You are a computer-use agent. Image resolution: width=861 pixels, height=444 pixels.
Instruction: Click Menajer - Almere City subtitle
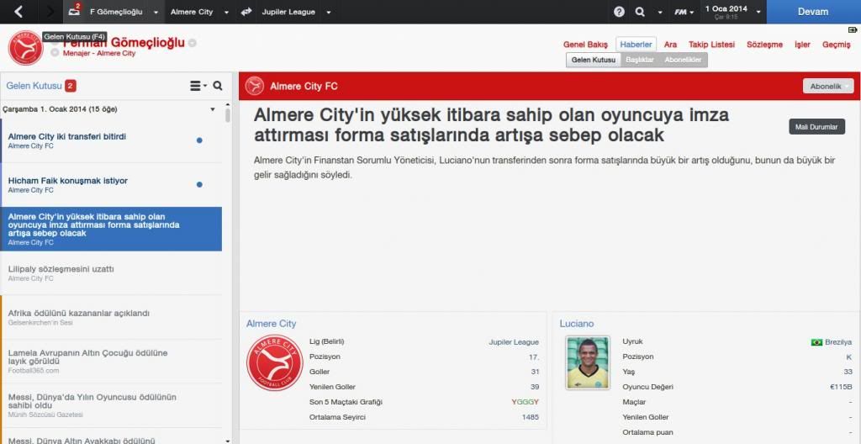coord(99,53)
